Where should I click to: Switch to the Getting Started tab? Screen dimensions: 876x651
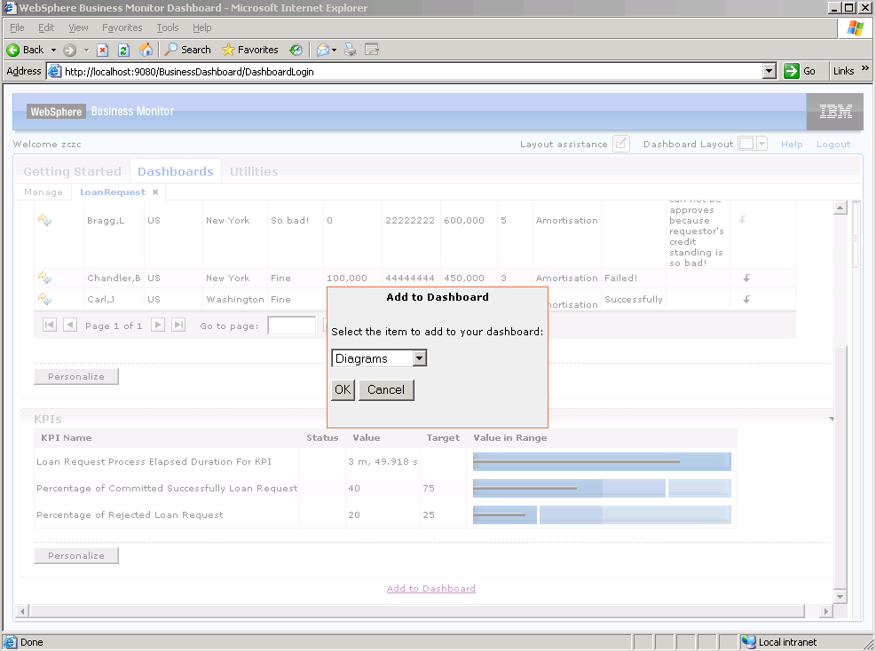(72, 171)
